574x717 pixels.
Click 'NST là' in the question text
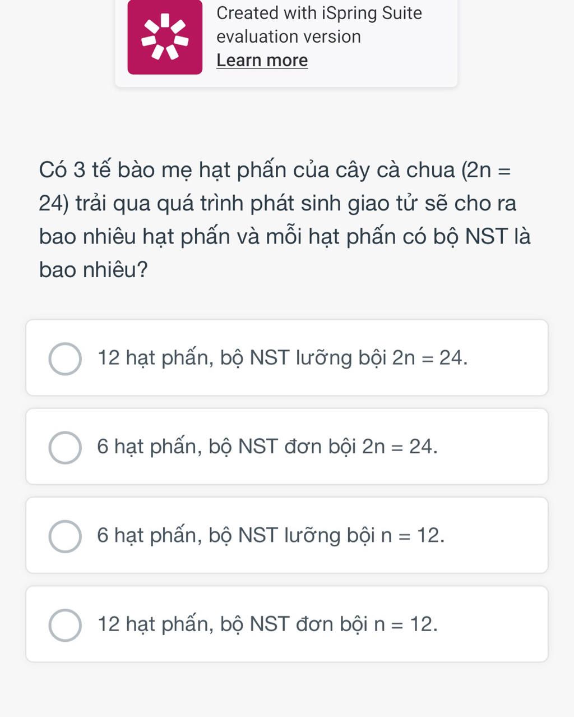coord(498,236)
